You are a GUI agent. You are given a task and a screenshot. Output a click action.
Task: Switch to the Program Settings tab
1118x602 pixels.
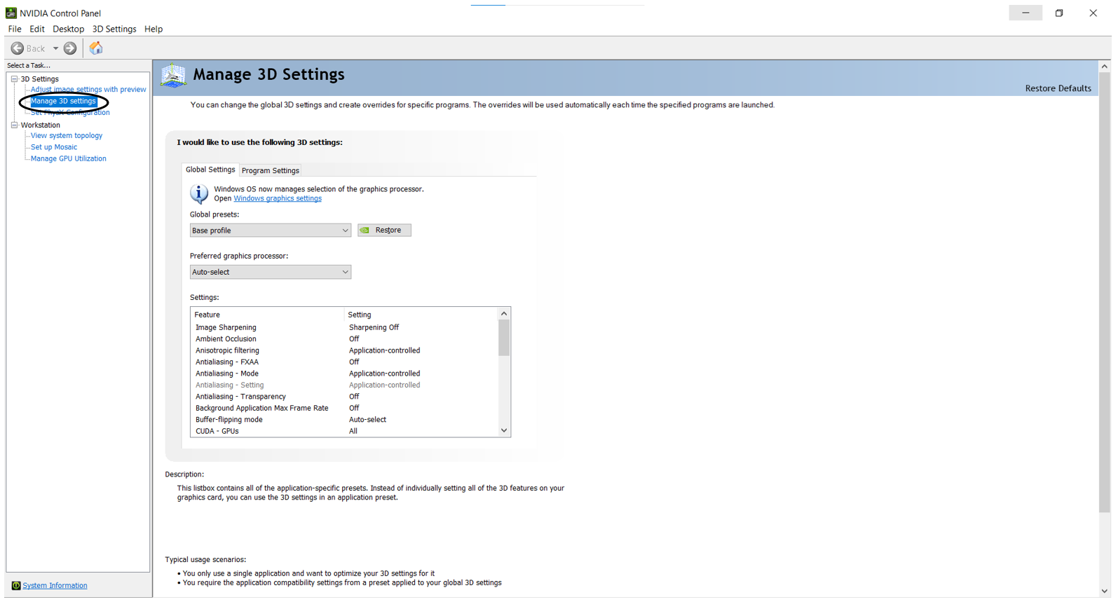[271, 171]
